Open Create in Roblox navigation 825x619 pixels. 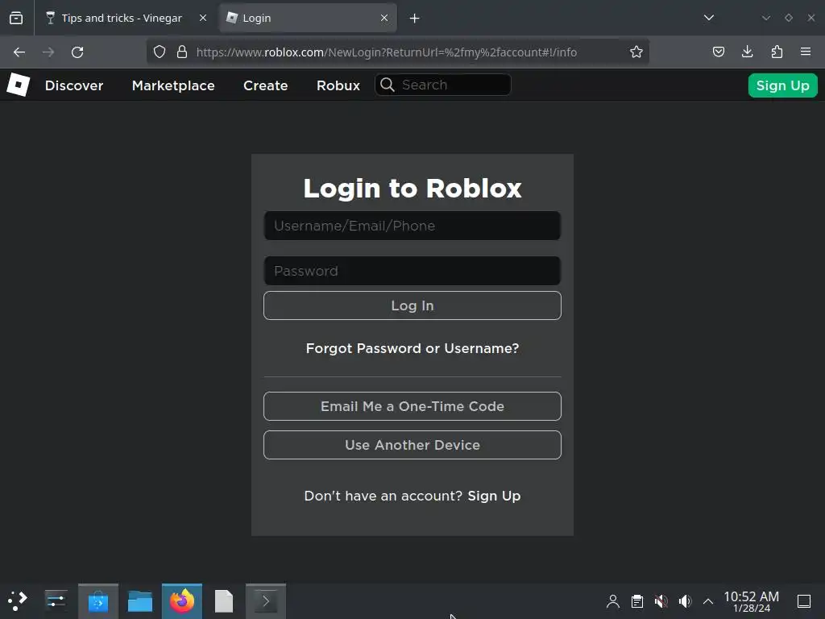click(266, 85)
